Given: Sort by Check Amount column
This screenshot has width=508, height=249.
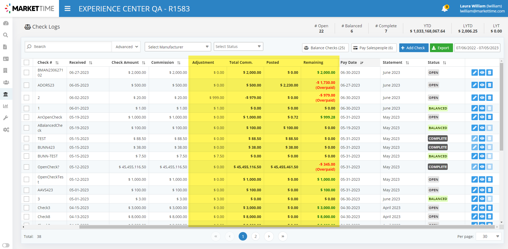Looking at the screenshot, I should point(143,63).
